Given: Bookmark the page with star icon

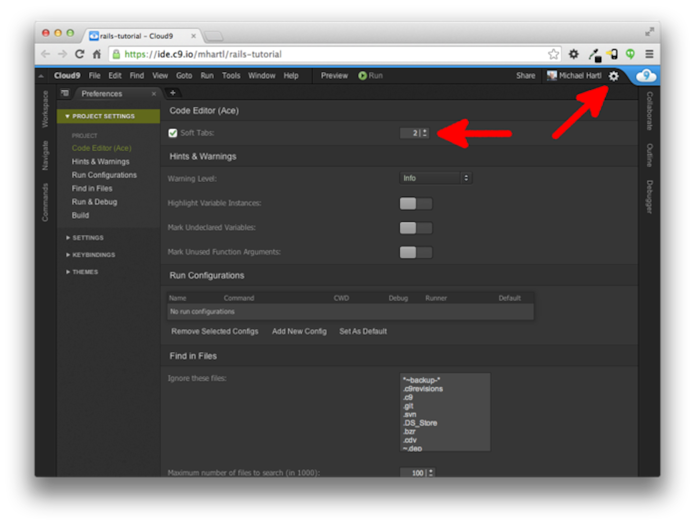Looking at the screenshot, I should click(x=553, y=54).
